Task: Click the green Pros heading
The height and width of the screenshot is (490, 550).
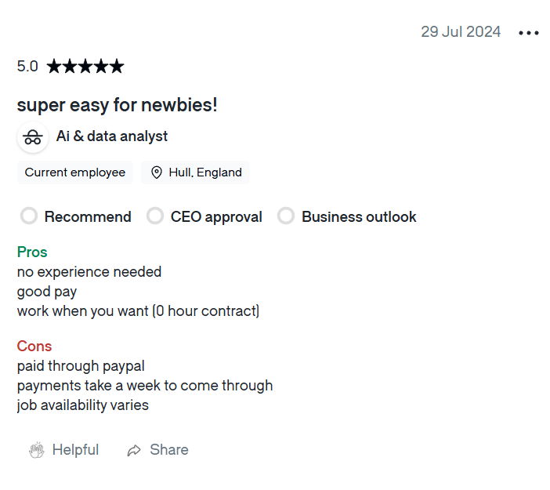Action: tap(32, 252)
